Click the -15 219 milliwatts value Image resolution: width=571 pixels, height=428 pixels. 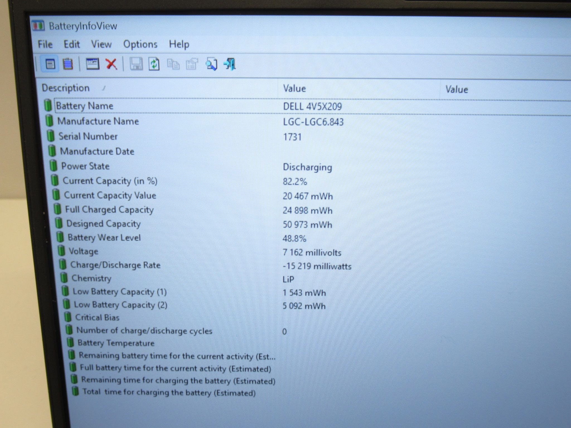point(317,266)
